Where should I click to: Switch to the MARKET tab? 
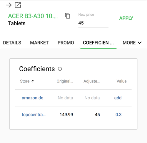[x=39, y=43]
